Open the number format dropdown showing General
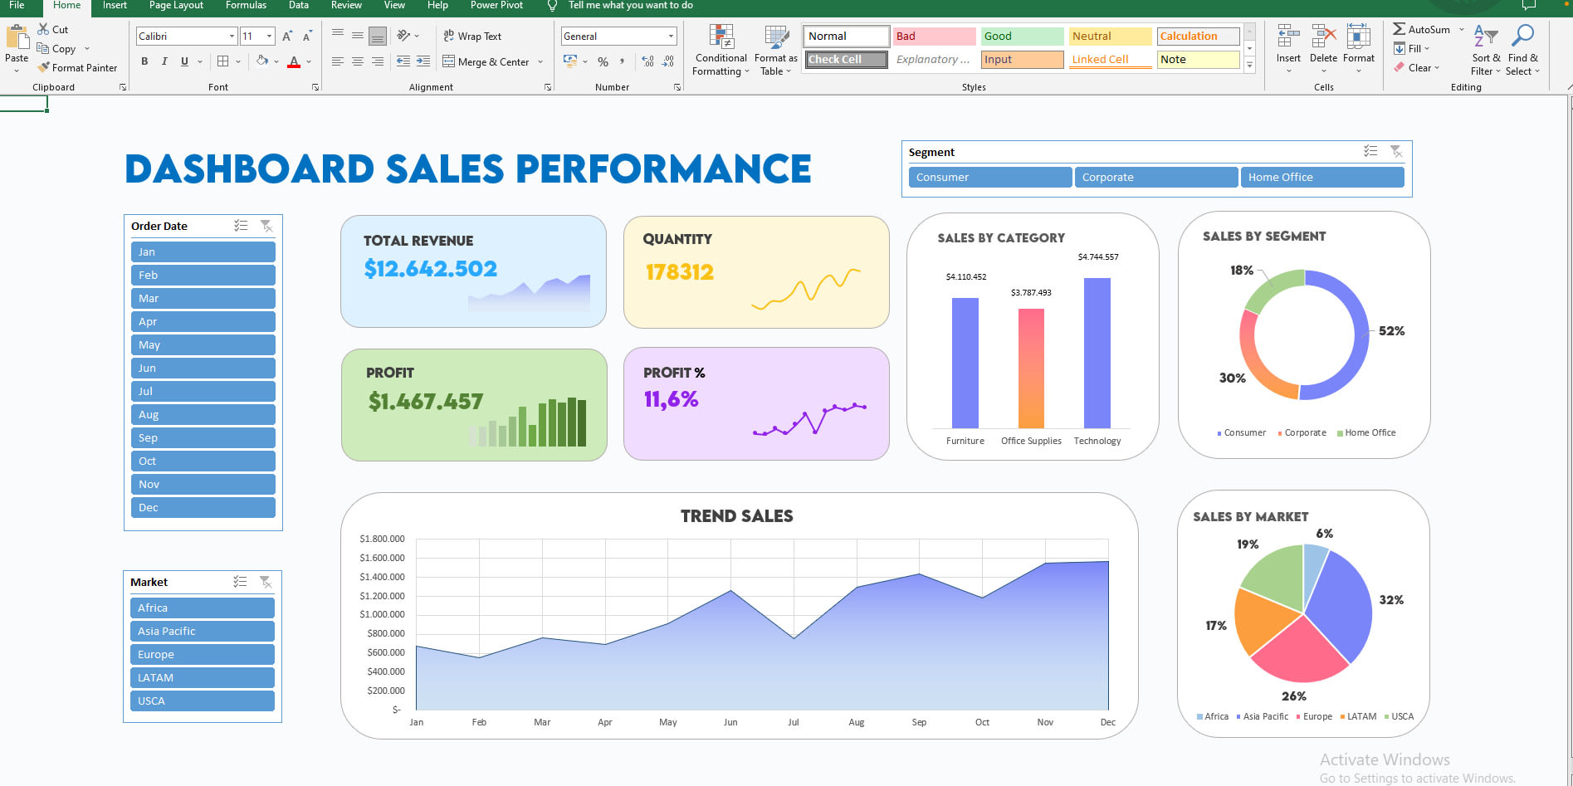Screen dimensions: 1573x786 tap(670, 36)
